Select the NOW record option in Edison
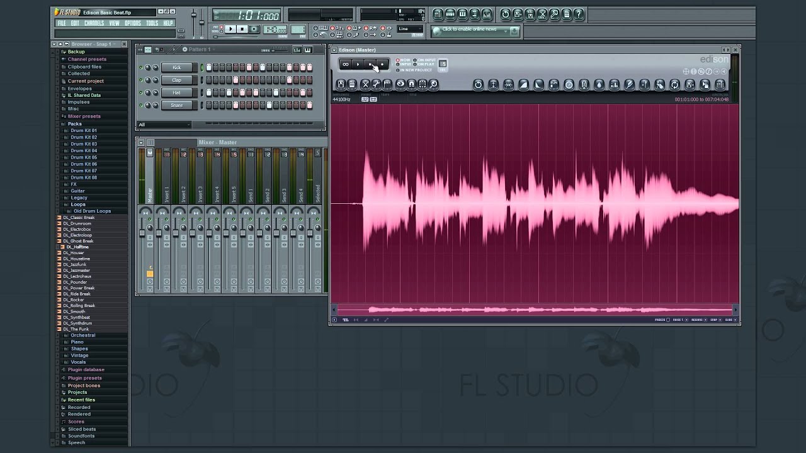 [x=402, y=60]
